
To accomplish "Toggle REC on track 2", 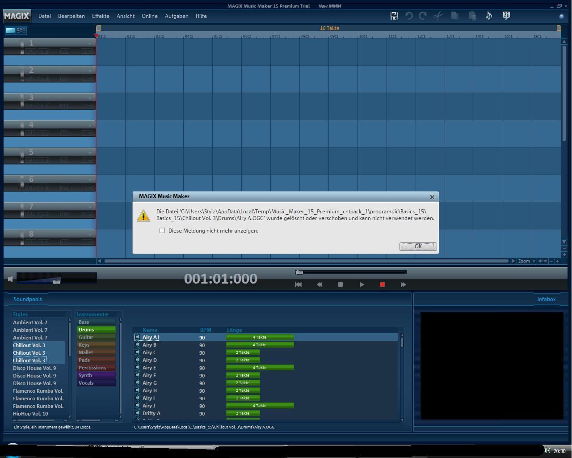I will pos(65,78).
